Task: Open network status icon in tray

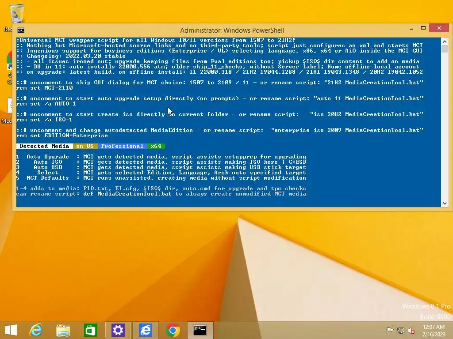Action: point(401,330)
